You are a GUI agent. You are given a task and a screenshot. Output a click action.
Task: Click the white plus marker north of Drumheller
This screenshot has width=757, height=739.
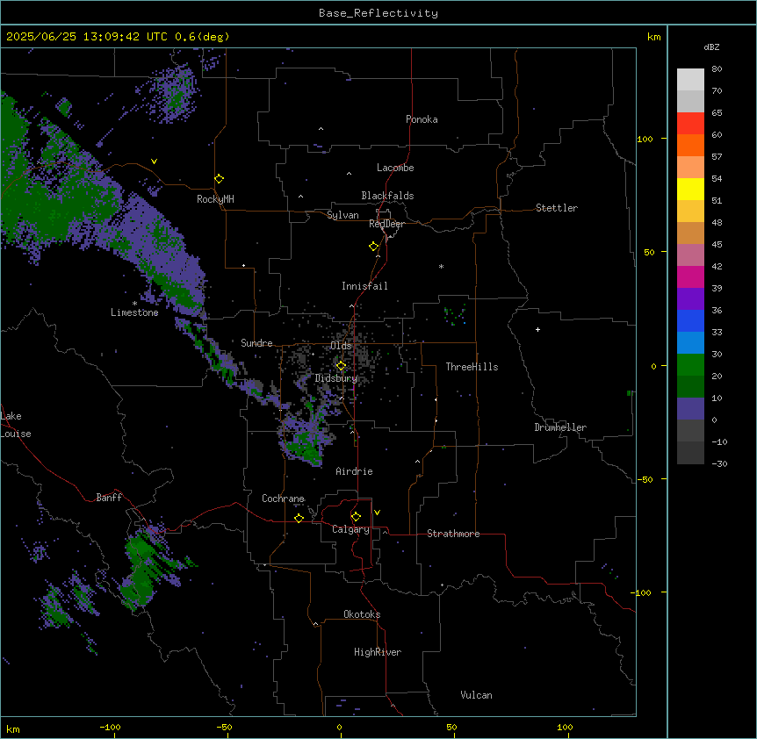(537, 329)
